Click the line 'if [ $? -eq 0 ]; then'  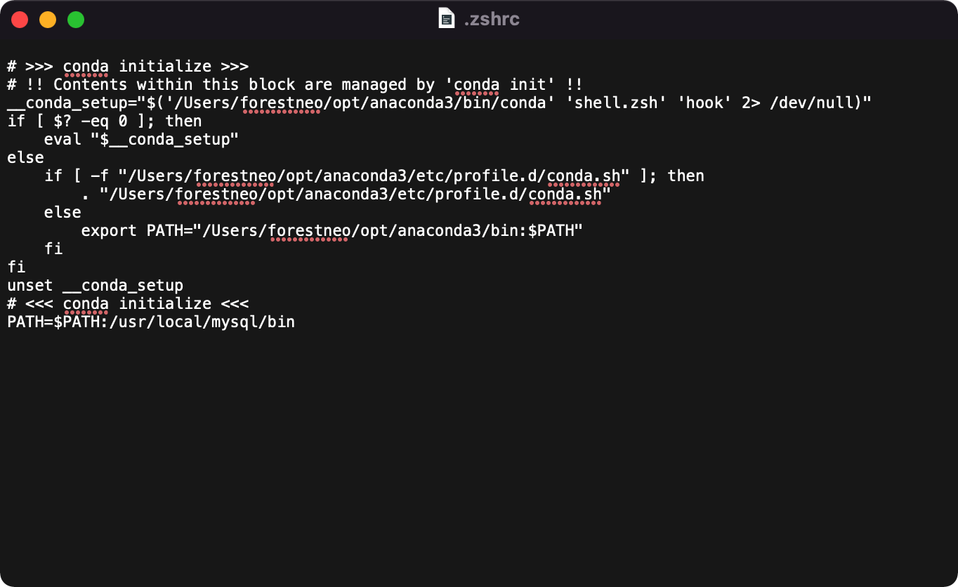tap(105, 121)
